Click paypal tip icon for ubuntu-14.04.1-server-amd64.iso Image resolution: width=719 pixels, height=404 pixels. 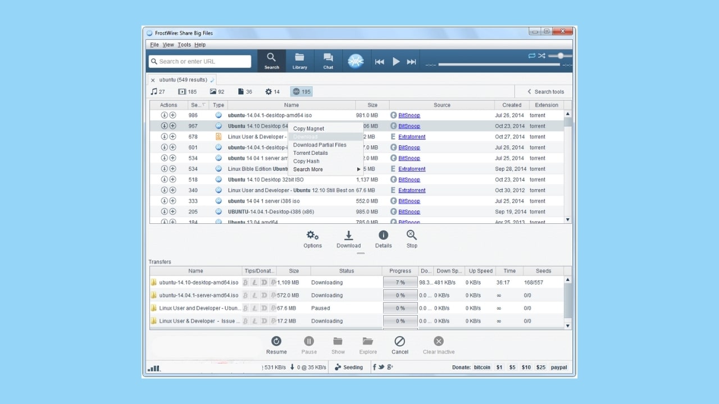pyautogui.click(x=273, y=295)
